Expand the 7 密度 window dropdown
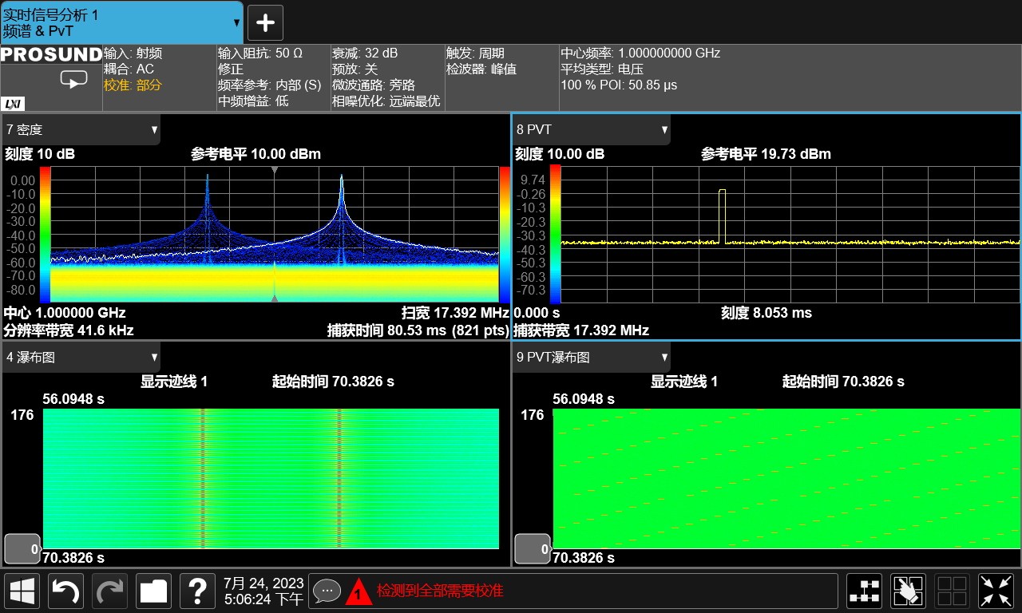1022x613 pixels. (x=81, y=129)
